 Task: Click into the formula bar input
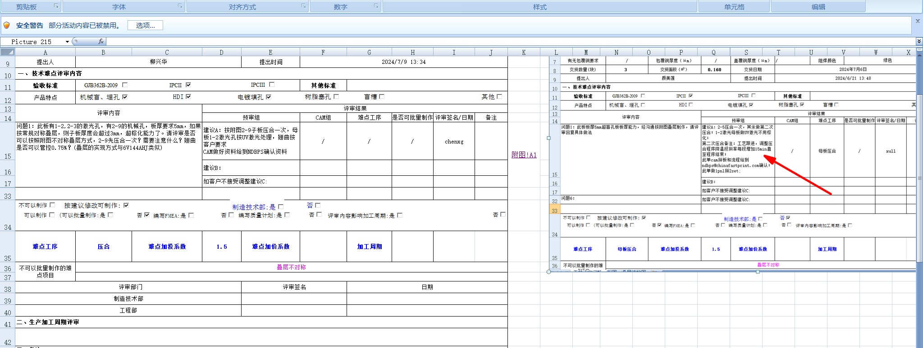(x=511, y=41)
